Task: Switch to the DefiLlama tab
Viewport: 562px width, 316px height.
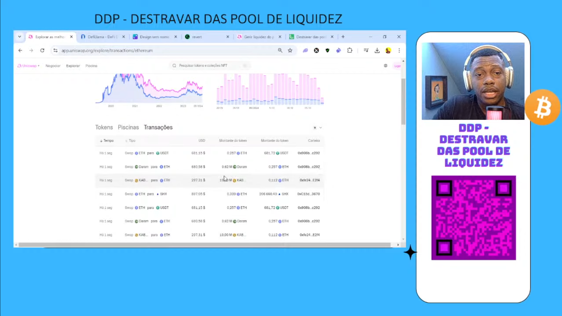Action: click(x=102, y=37)
